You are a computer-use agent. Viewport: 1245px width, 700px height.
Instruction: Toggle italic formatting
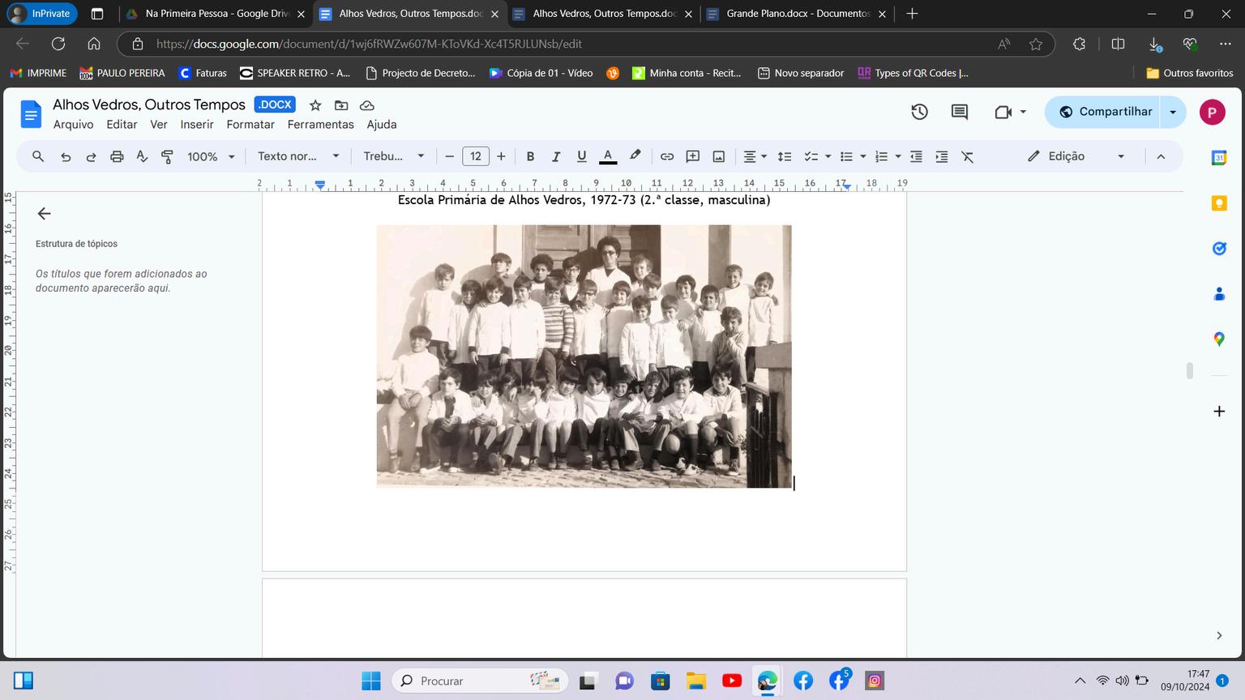(556, 156)
